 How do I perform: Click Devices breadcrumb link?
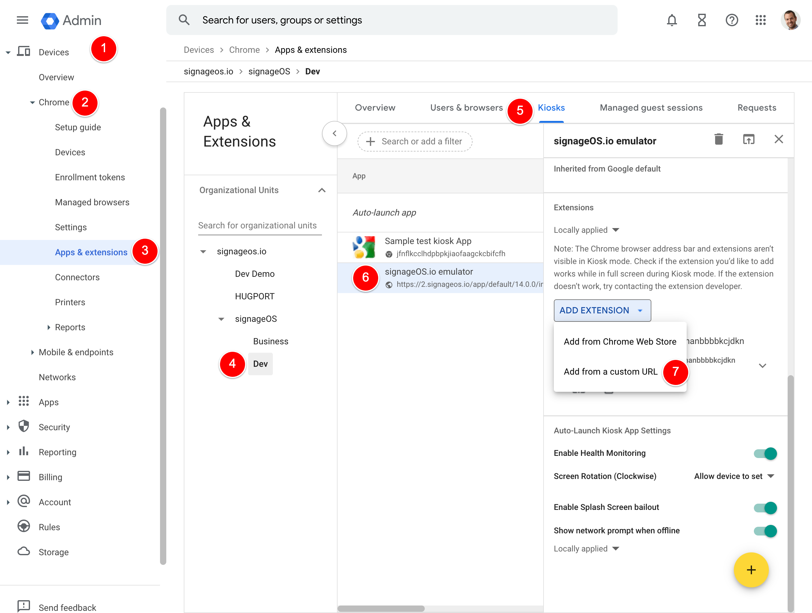click(198, 50)
